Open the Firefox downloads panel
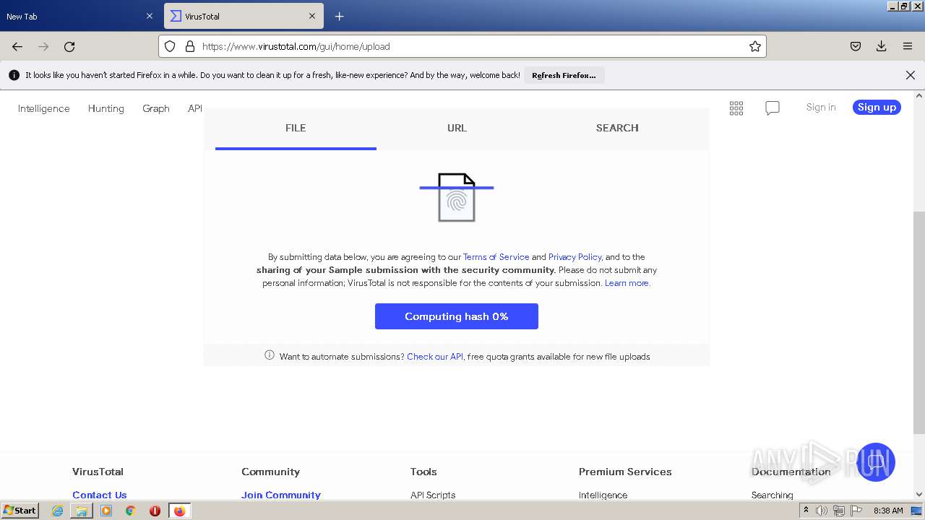The width and height of the screenshot is (925, 520). pyautogui.click(x=882, y=46)
